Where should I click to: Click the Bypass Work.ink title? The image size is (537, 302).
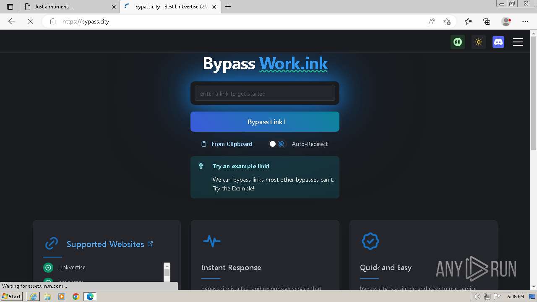(265, 63)
